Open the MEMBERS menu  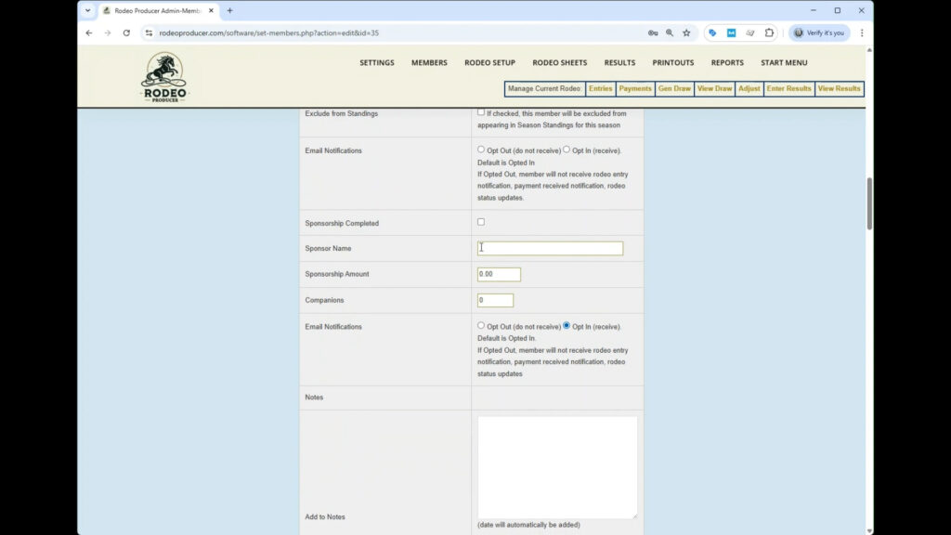(x=429, y=63)
